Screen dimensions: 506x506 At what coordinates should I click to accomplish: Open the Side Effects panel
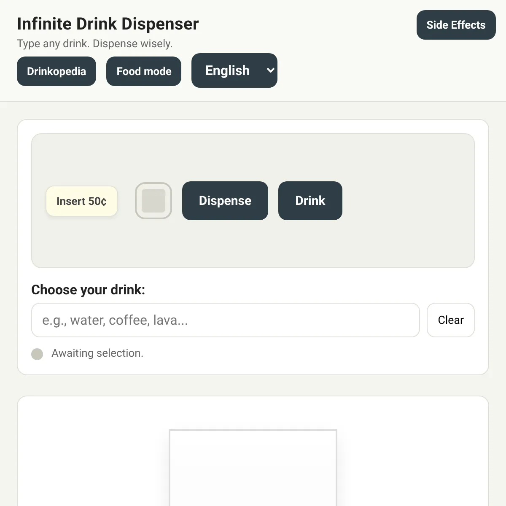click(456, 25)
